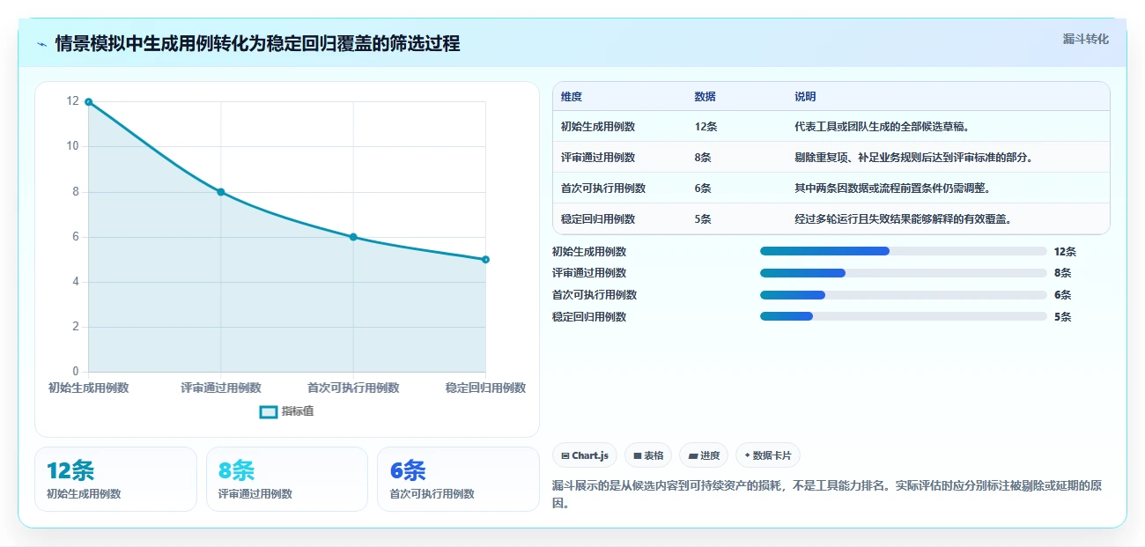This screenshot has width=1145, height=547.
Task: Click the chart point at value 6
Action: pyautogui.click(x=353, y=237)
